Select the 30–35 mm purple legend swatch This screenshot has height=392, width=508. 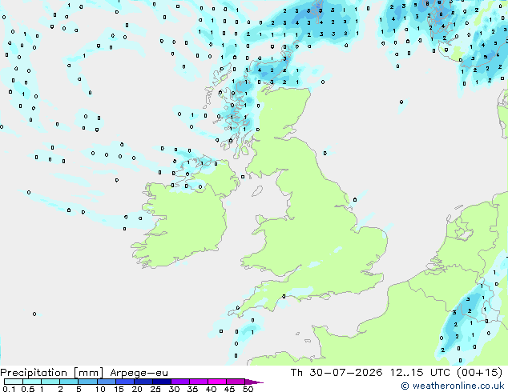click(x=180, y=382)
